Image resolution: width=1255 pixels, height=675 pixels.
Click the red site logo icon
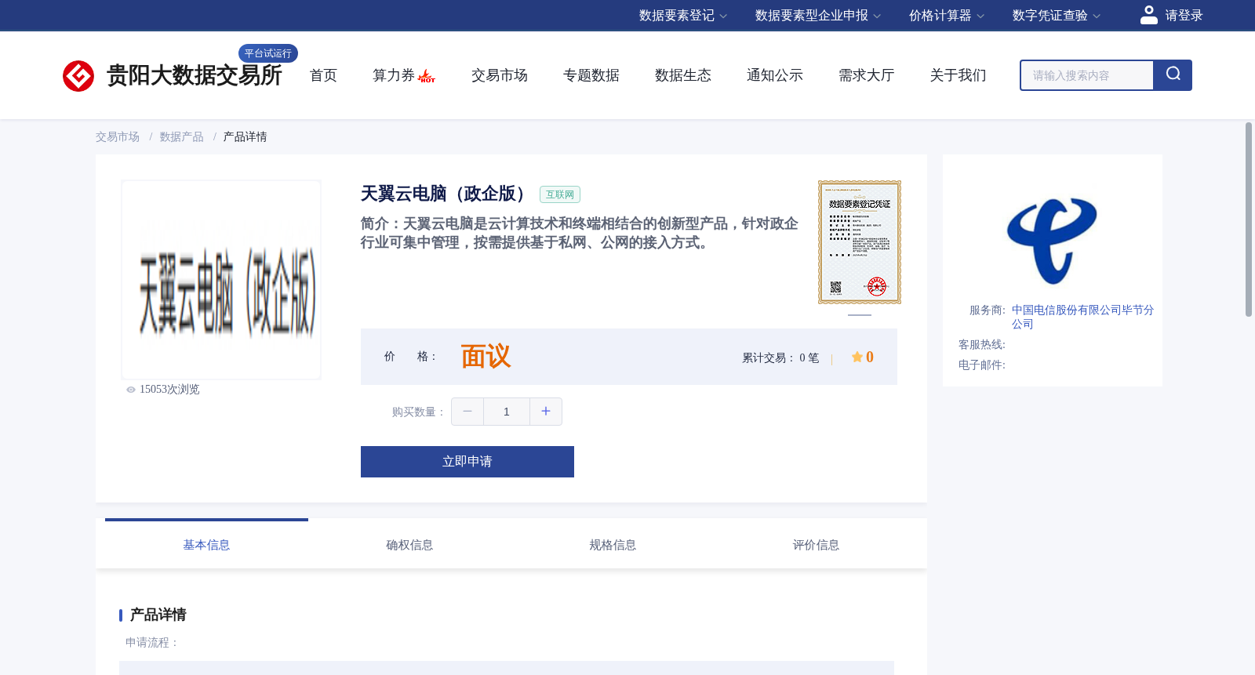[78, 76]
